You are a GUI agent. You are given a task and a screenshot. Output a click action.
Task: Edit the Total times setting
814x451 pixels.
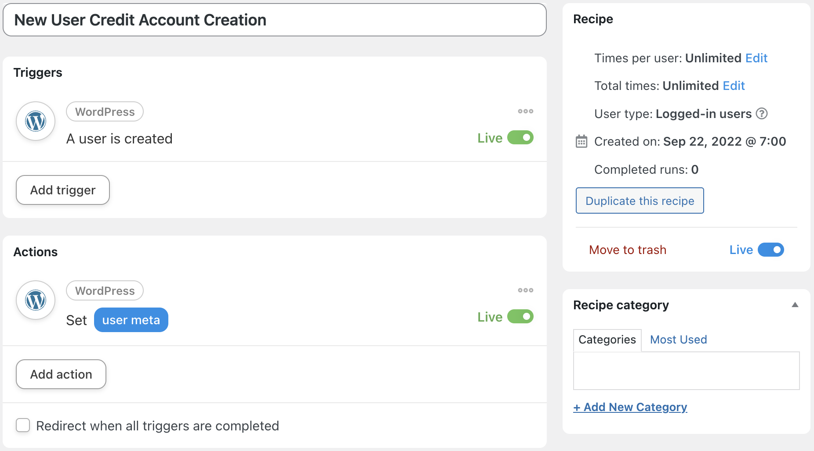(x=734, y=86)
